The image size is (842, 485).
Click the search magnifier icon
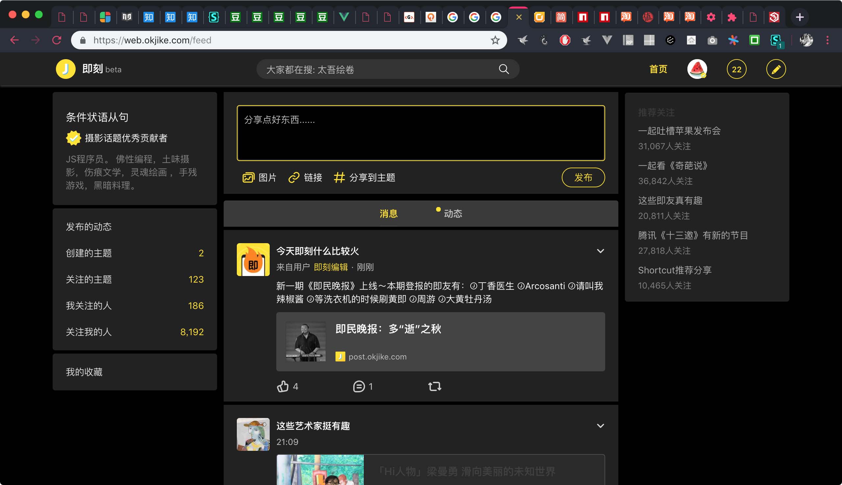[x=504, y=69]
